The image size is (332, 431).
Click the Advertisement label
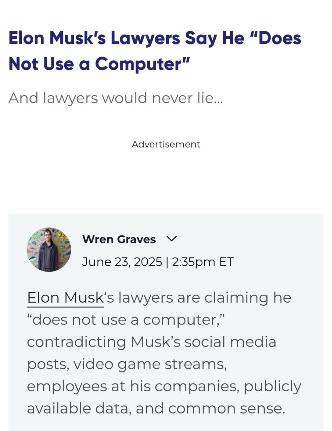click(166, 144)
